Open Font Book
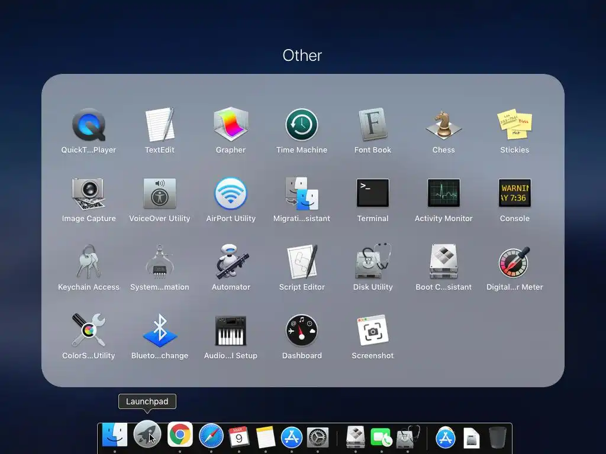This screenshot has height=454, width=606. click(x=373, y=124)
